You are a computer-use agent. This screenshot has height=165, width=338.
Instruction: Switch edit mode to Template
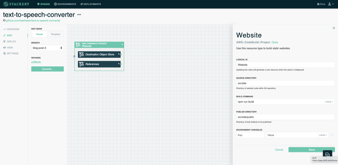click(55, 34)
